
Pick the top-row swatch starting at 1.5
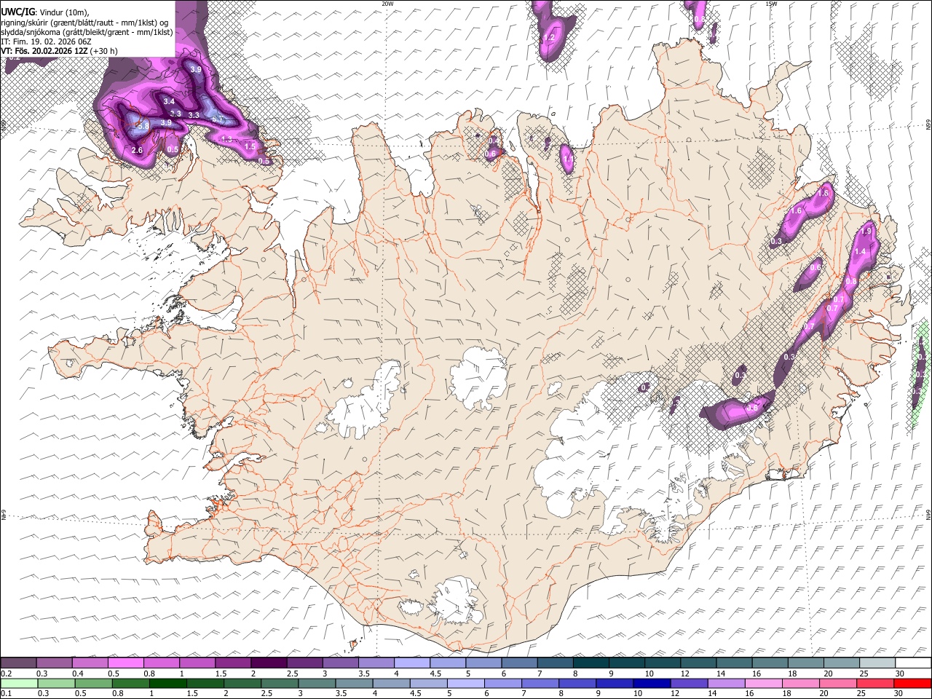[233, 663]
